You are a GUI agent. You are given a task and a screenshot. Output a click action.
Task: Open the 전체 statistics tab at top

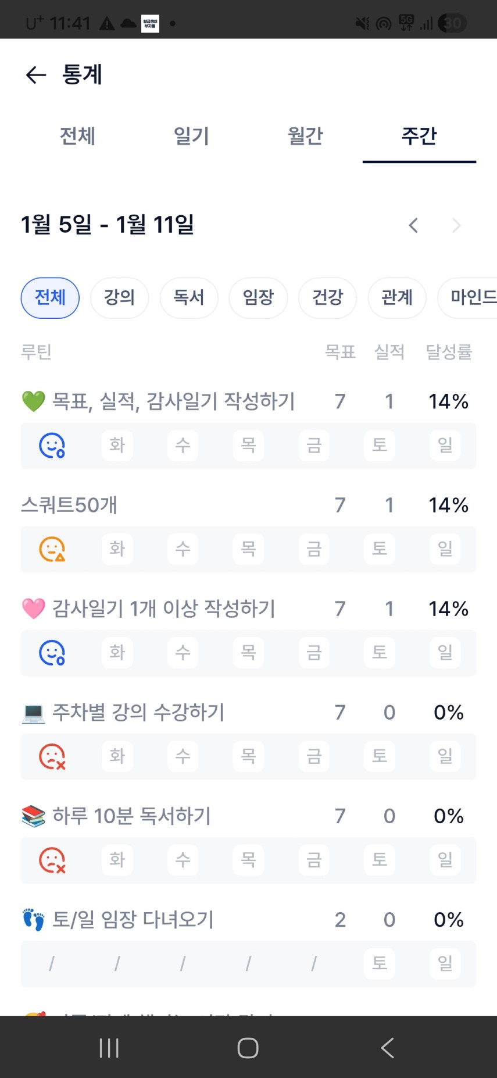tap(77, 136)
